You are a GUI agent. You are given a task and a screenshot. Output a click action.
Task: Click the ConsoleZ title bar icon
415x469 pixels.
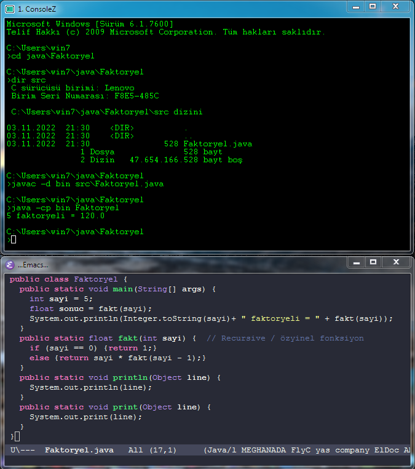pyautogui.click(x=10, y=9)
